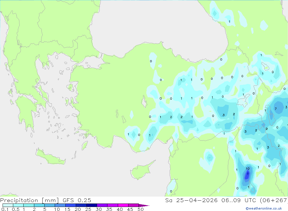Click the '(06+267)' forecast offset text
The width and height of the screenshot is (288, 211).
274,200
